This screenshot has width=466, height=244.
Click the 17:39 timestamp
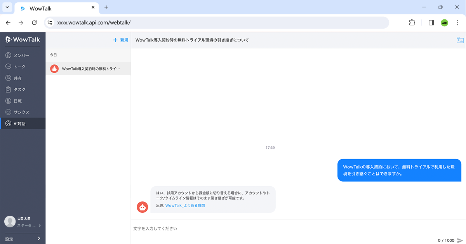pyautogui.click(x=270, y=148)
